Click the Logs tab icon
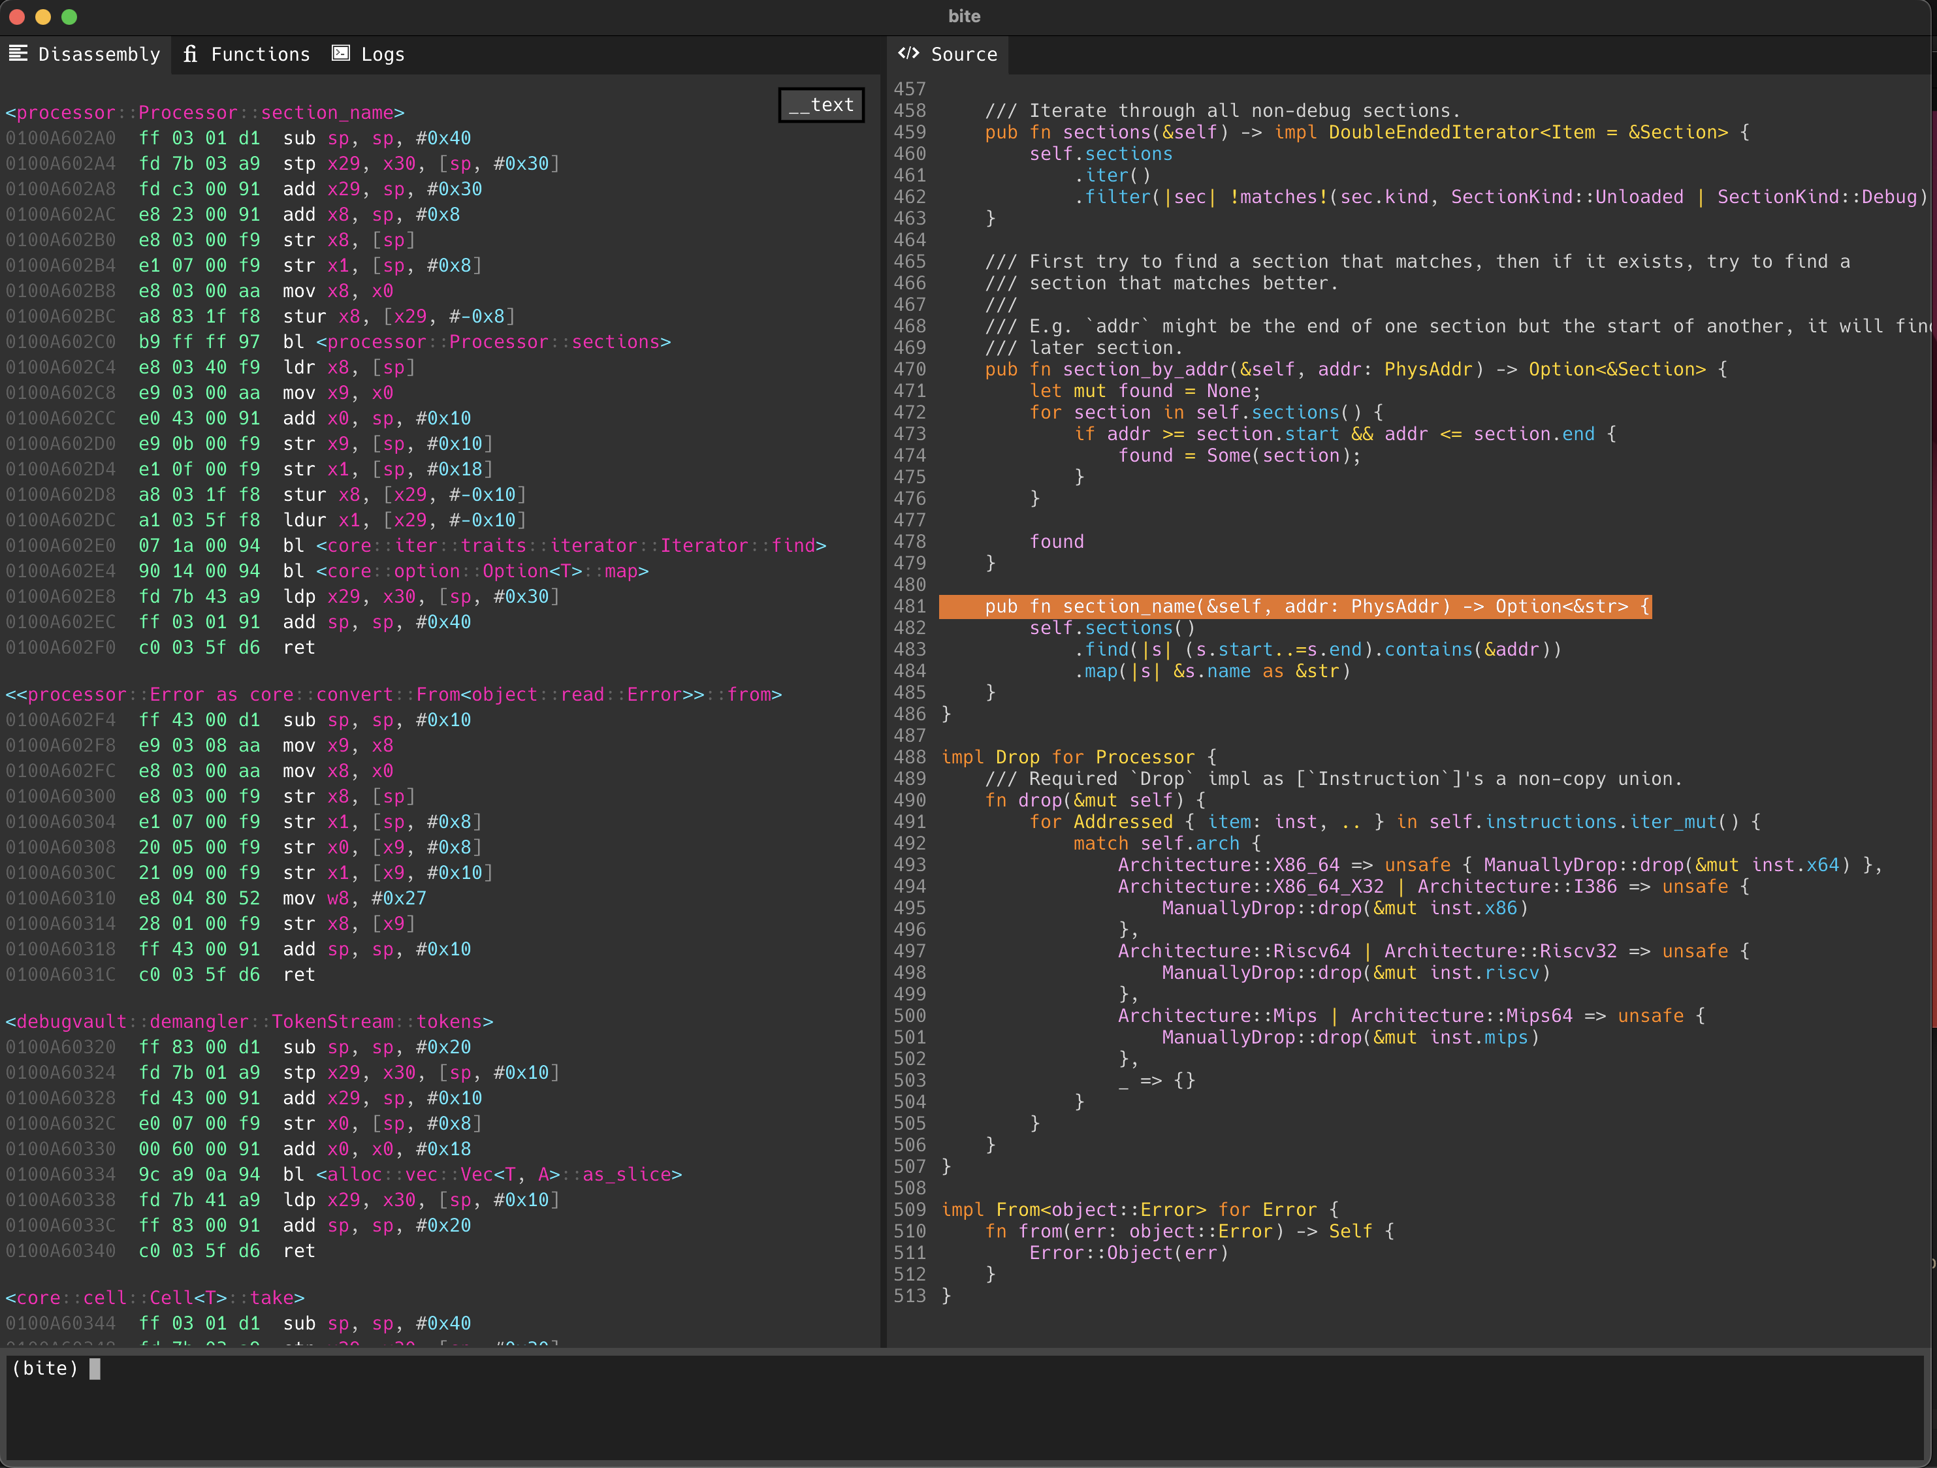Image resolution: width=1937 pixels, height=1468 pixels. tap(341, 54)
